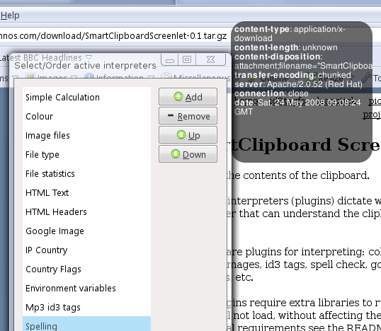This screenshot has height=331, width=381.
Task: Minimize the Select/Order active interpreters dialog
Action: click(169, 59)
